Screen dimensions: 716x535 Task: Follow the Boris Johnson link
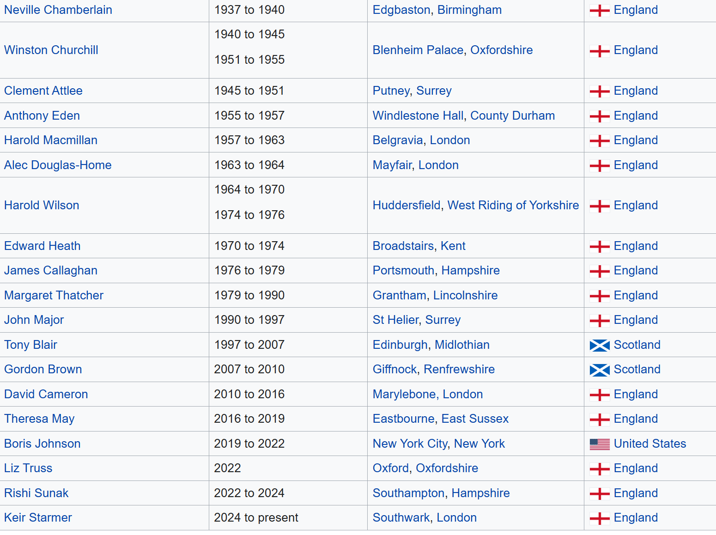coord(42,444)
